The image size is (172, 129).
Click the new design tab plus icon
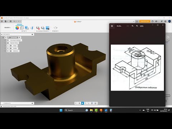pyautogui.click(x=137, y=21)
